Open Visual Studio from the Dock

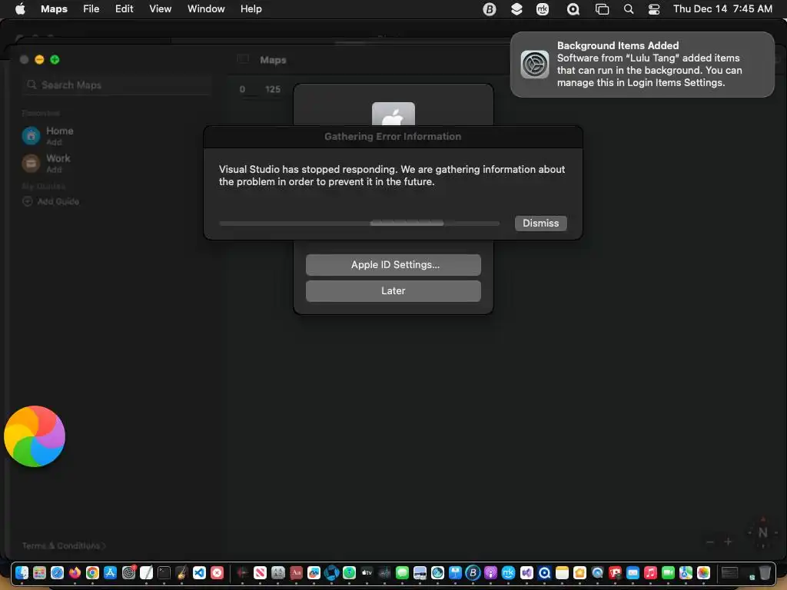coord(526,572)
